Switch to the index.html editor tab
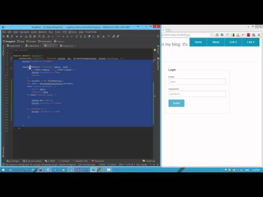 click(33, 46)
